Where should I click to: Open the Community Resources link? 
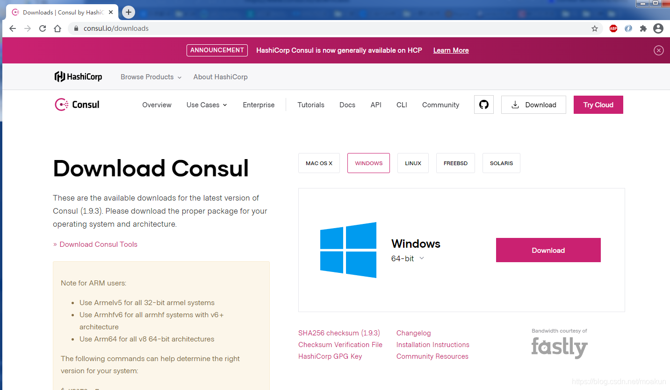coord(432,356)
